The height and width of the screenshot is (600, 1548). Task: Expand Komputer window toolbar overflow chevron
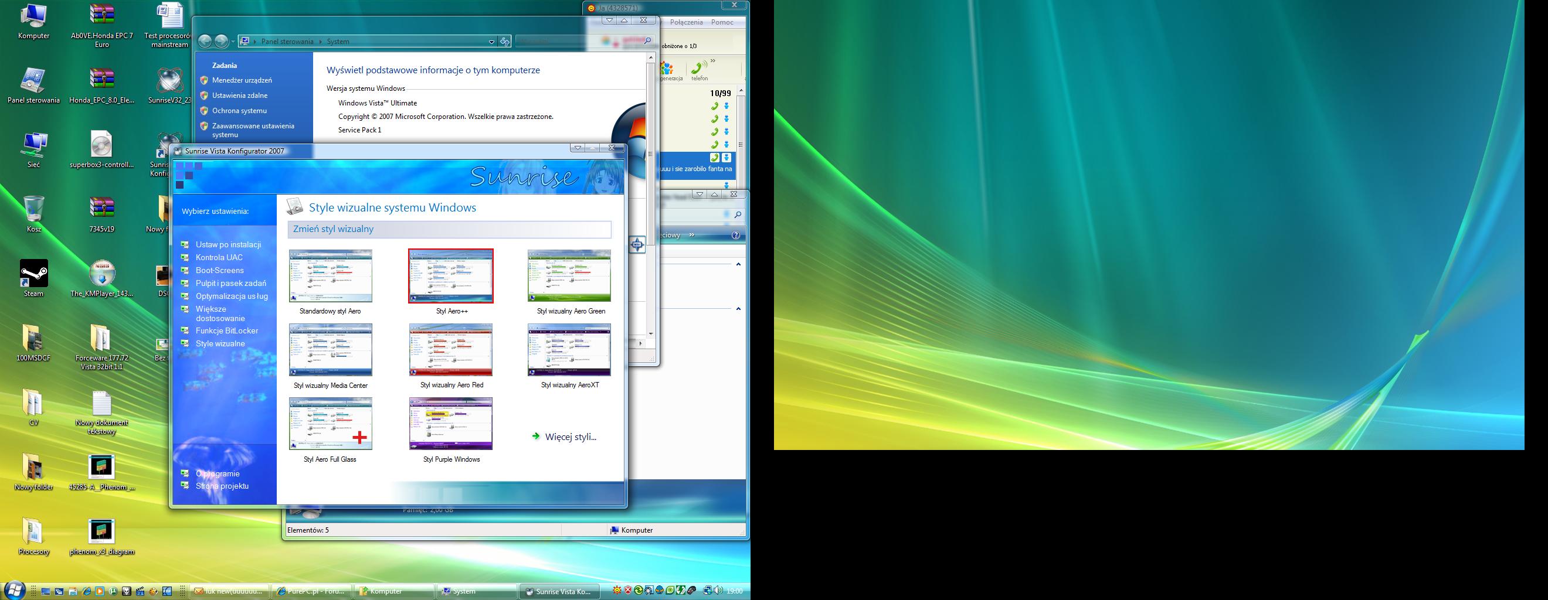click(692, 235)
